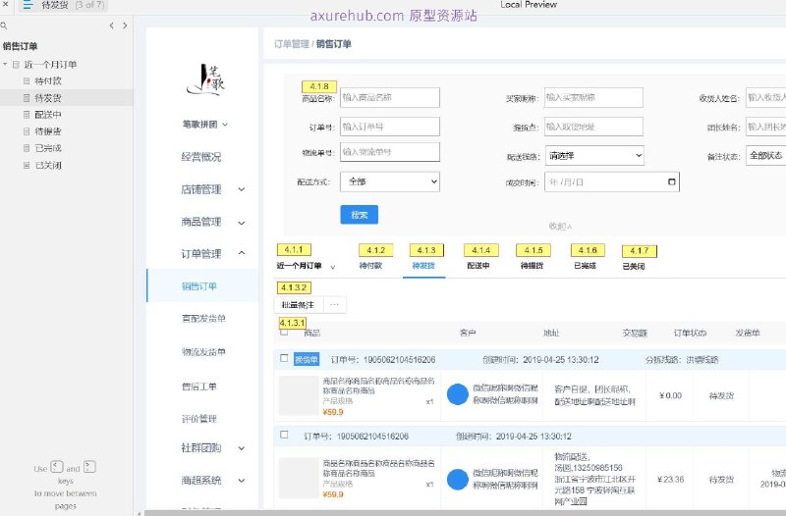The image size is (786, 516).
Task: Click first order's customer avatar
Action: click(457, 394)
